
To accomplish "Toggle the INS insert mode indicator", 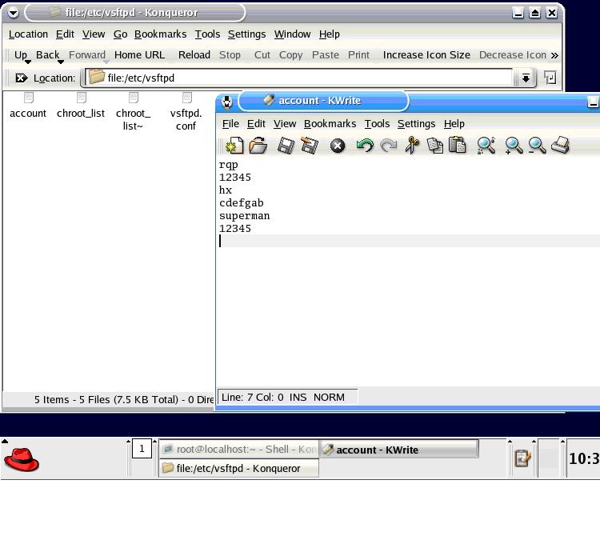I will point(298,398).
